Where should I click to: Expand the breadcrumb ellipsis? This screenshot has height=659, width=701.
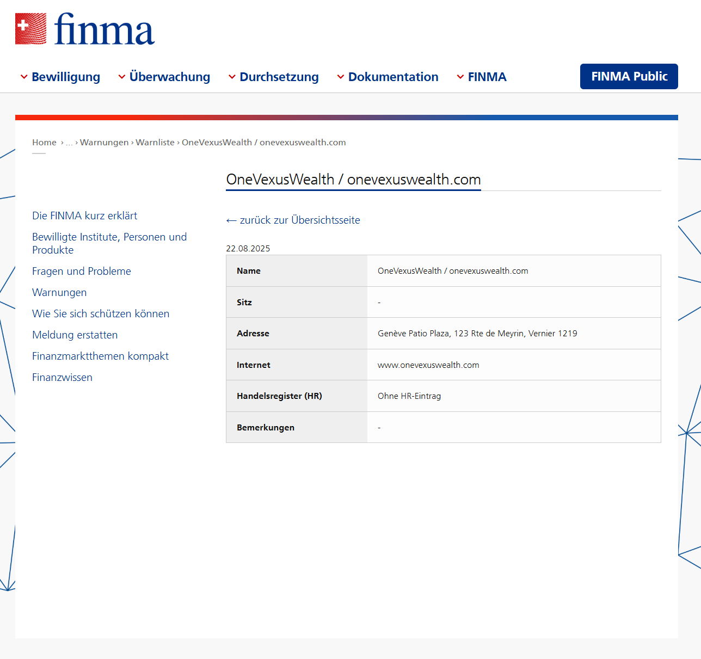click(x=69, y=143)
